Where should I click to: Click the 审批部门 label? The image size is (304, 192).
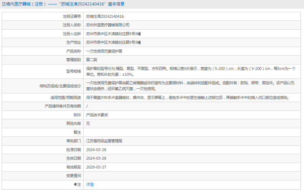tap(73, 141)
